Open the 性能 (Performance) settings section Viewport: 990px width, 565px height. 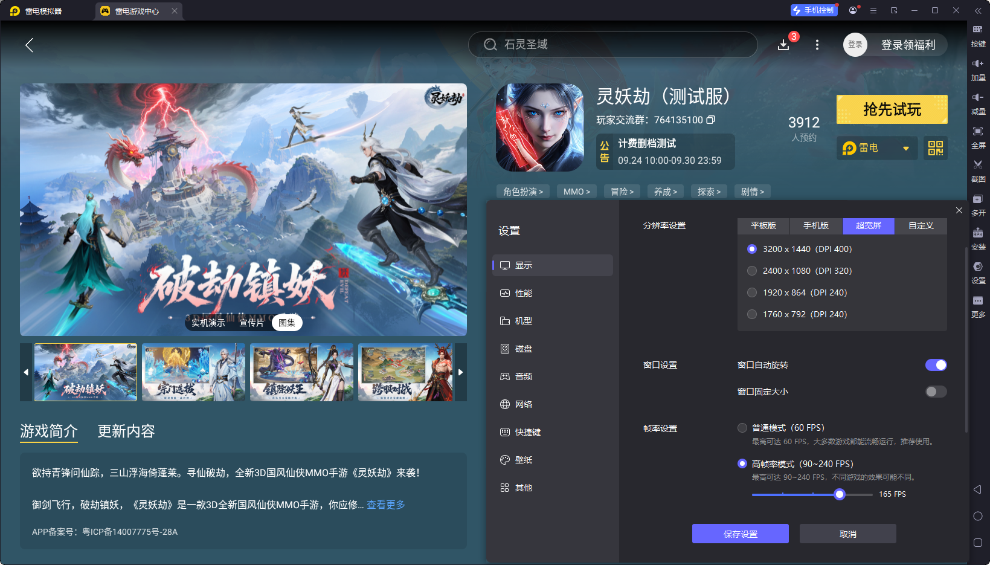click(x=523, y=293)
